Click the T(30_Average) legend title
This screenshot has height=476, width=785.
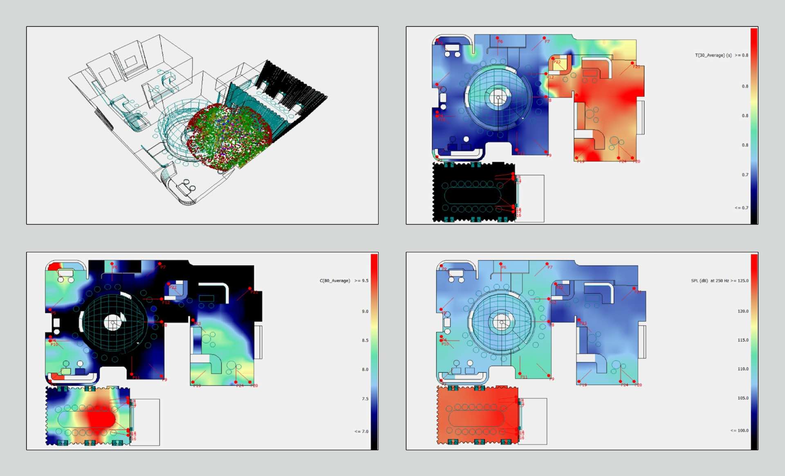(713, 55)
